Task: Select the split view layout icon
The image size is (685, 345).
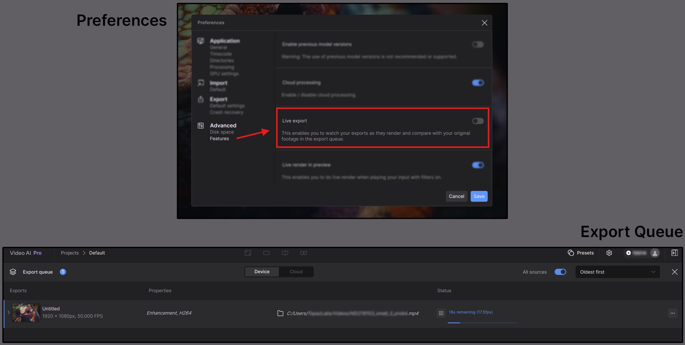Action: pos(285,253)
